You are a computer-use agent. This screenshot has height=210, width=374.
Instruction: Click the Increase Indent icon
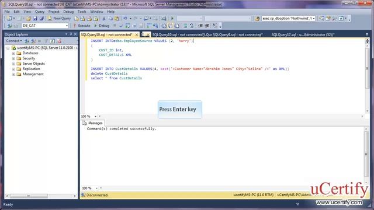click(207, 26)
